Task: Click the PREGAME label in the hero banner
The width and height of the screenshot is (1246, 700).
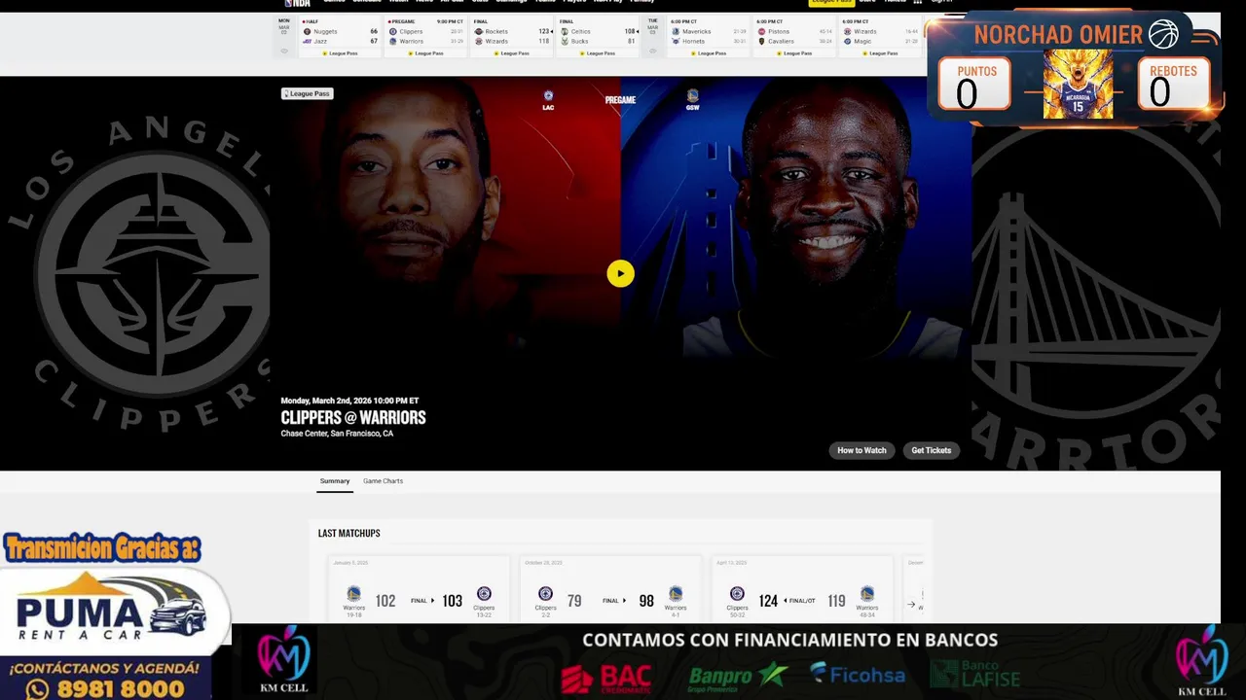Action: click(620, 100)
